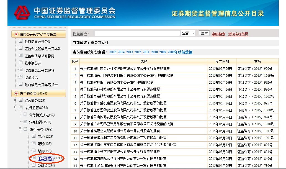Filter by year 2011
Viewport: 286px width, 169px height.
point(146,52)
